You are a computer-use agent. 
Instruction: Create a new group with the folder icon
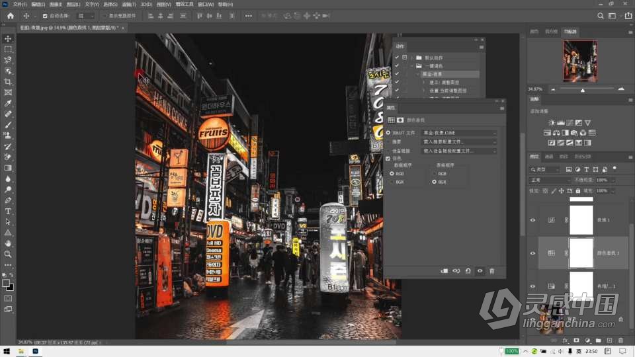(598, 340)
